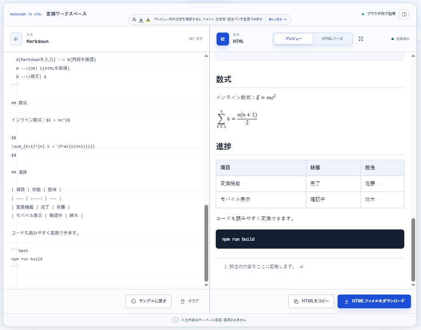This screenshot has height=330, width=421.
Task: Click the MARKDOWN TO HTML logo text
Action: click(x=26, y=14)
